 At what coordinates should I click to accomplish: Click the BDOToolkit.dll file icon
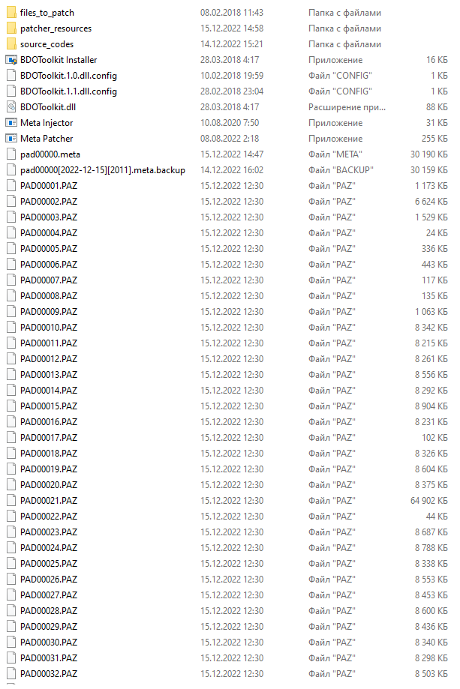click(11, 107)
